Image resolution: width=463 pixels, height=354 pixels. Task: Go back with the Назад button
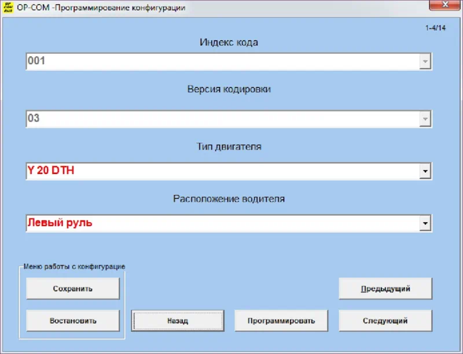coord(178,320)
